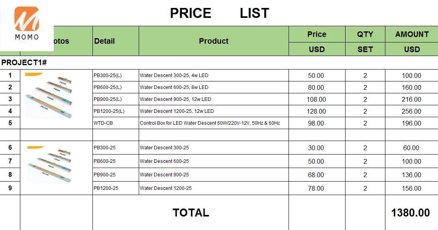Click the Water Descent 900-25, 12w LED cell
Screen dimensions: 438x230
click(x=175, y=99)
